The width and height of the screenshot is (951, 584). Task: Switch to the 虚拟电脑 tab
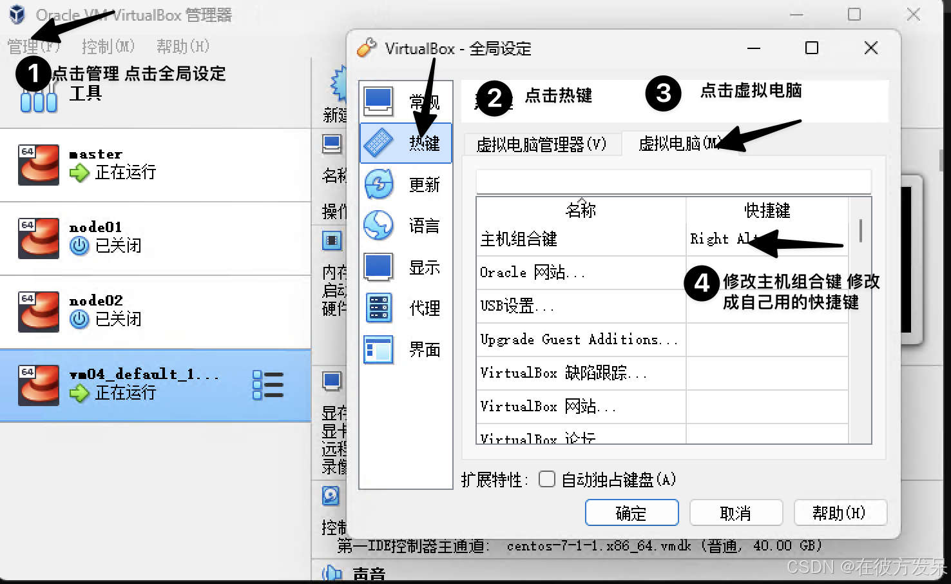[x=680, y=143]
